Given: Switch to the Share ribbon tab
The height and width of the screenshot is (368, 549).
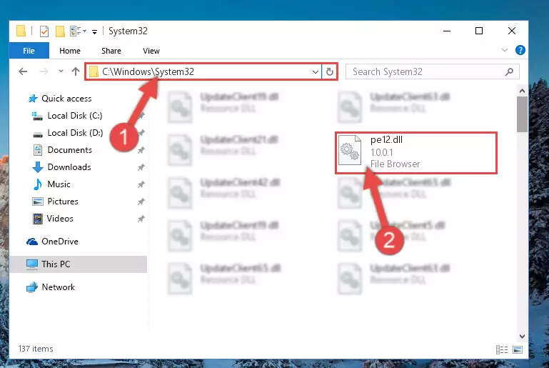Looking at the screenshot, I should [111, 51].
